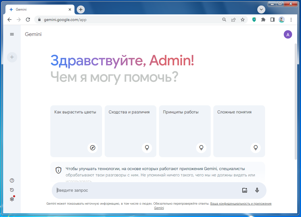
Task: Click the address bar URL gemini.google.com/app
Action: 65,20
